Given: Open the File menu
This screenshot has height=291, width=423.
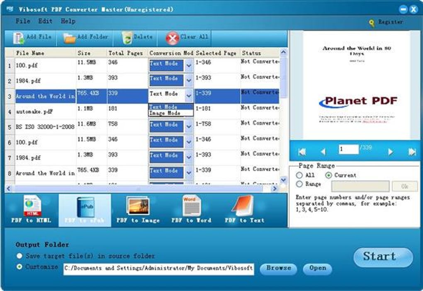Looking at the screenshot, I should [x=23, y=21].
